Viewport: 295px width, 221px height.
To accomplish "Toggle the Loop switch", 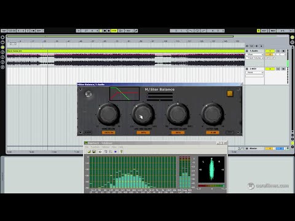I will click(197, 31).
